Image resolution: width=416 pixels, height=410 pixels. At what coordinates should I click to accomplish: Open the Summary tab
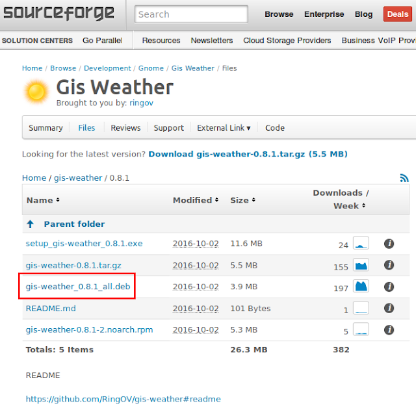pos(45,128)
